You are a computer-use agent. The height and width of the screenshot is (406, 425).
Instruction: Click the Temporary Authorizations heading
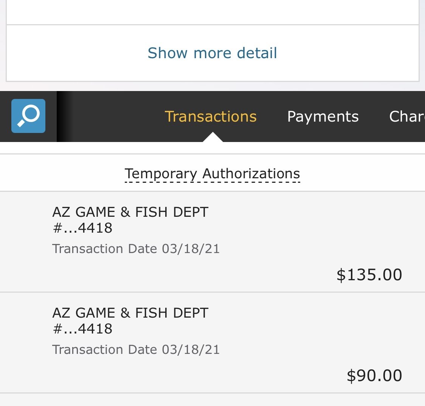pos(212,174)
